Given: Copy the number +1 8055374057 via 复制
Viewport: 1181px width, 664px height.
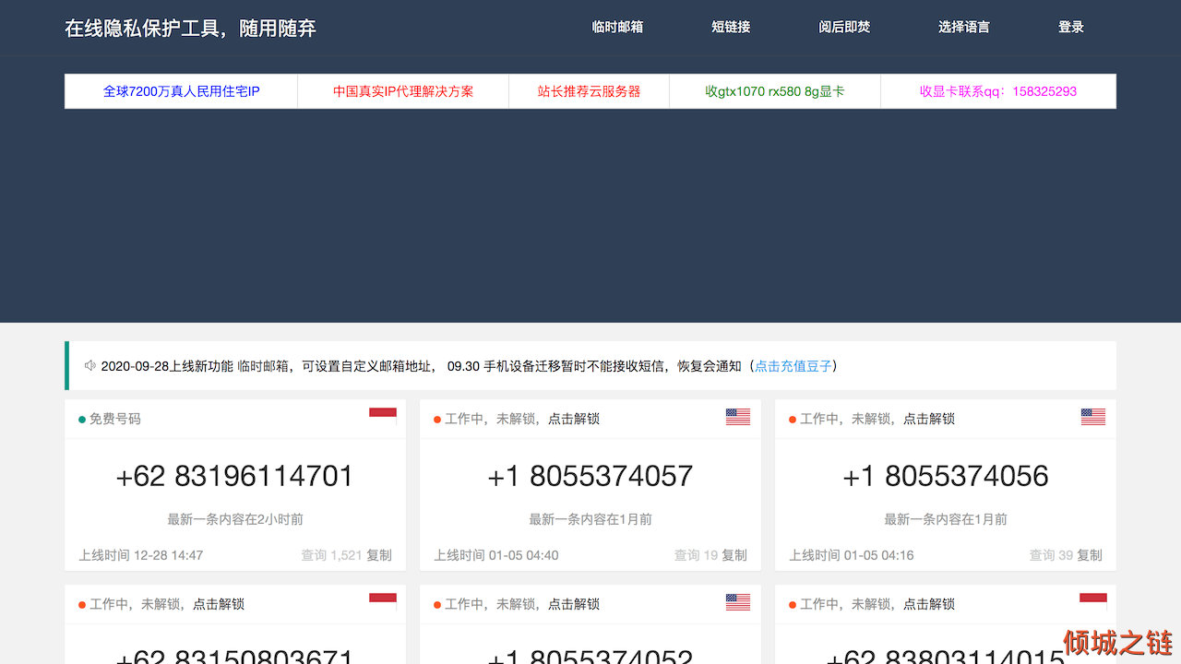Looking at the screenshot, I should 734,555.
